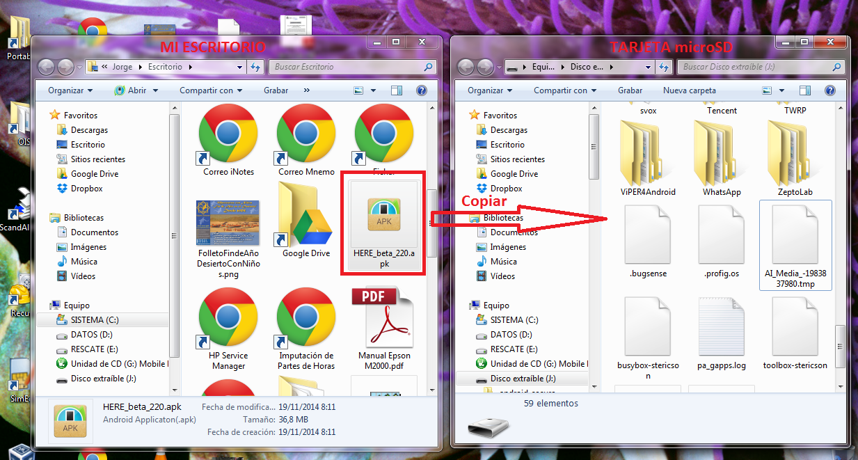The height and width of the screenshot is (460, 858).
Task: Open view options dropdown arrow in Escritorio window
Action: point(374,90)
